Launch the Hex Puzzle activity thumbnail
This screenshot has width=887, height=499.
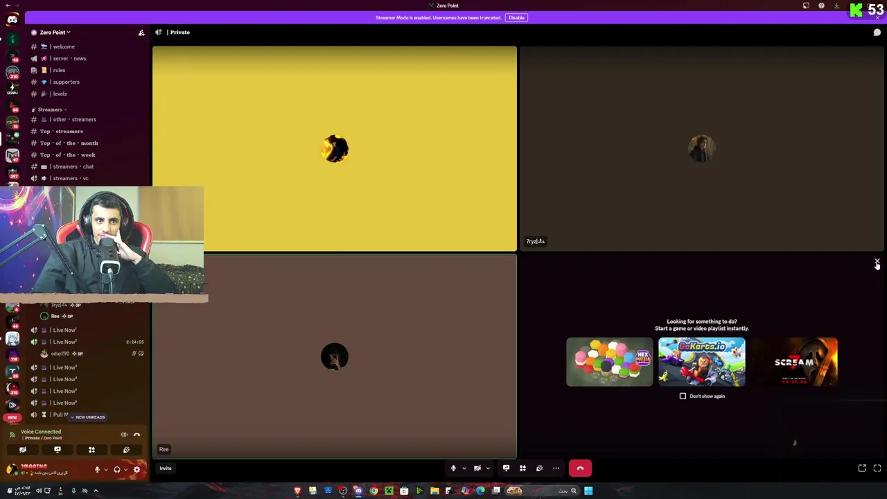609,362
